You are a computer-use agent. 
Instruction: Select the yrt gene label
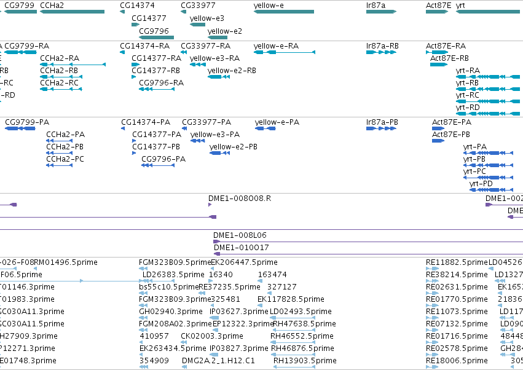[x=460, y=6]
